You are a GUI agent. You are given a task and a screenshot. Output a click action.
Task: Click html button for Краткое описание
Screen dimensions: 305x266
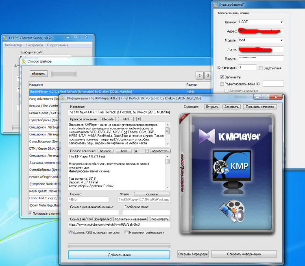pos(126,119)
